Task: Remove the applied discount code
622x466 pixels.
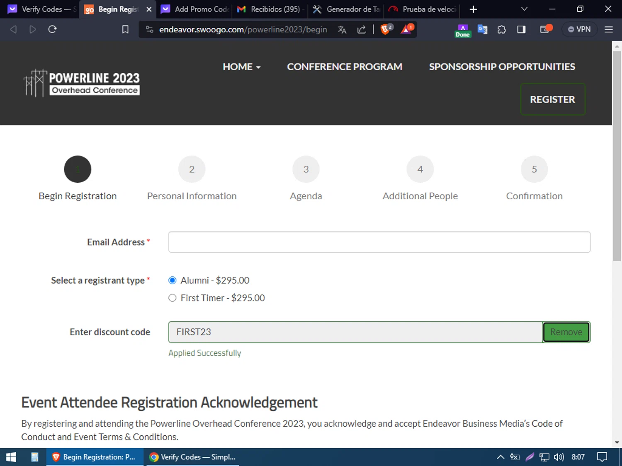Action: pyautogui.click(x=566, y=332)
